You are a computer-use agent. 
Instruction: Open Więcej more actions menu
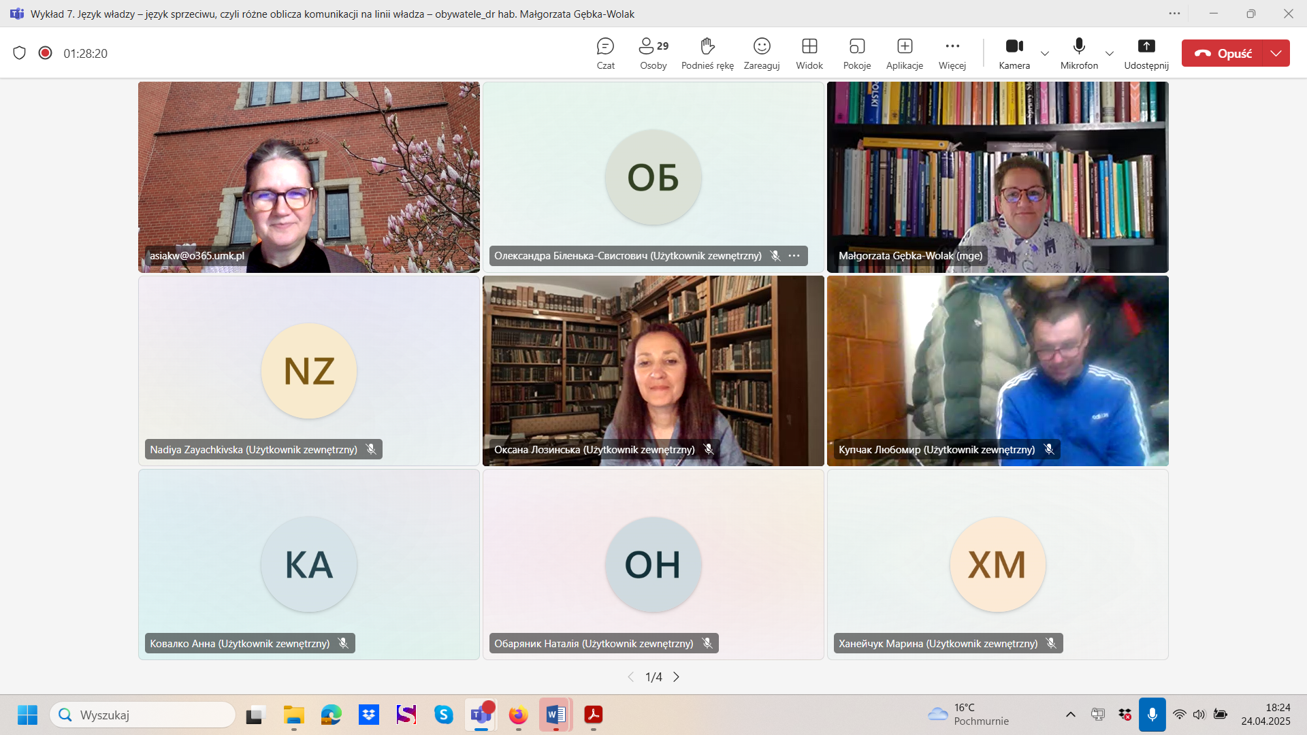click(x=952, y=53)
